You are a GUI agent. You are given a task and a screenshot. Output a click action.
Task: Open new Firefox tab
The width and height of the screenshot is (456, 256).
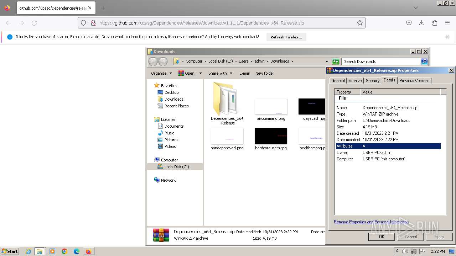103,8
